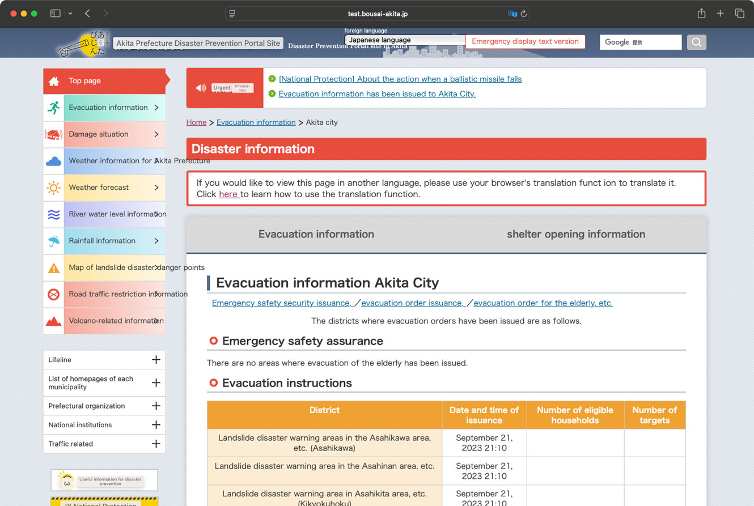The width and height of the screenshot is (754, 506).
Task: Click Home breadcrumb link
Action: (x=196, y=122)
